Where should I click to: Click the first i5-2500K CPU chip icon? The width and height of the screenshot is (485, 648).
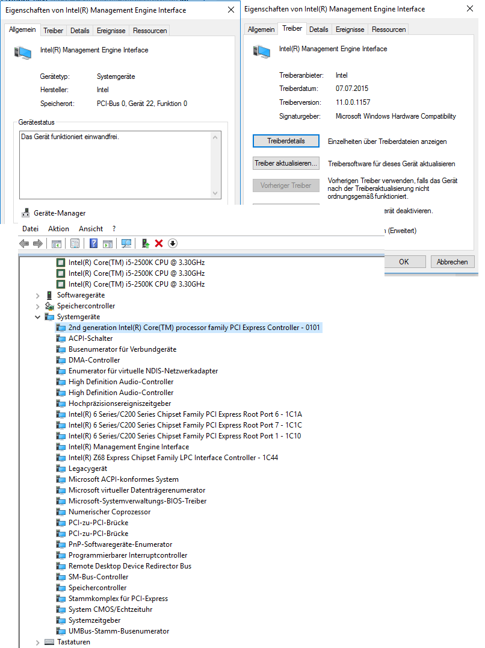coord(61,263)
